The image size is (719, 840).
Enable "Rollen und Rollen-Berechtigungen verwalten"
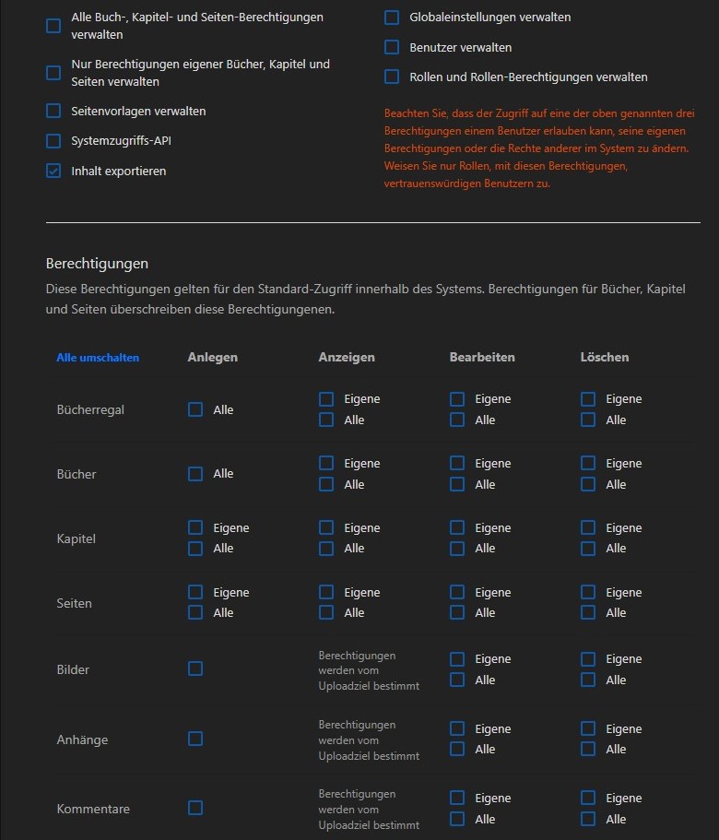click(x=392, y=77)
